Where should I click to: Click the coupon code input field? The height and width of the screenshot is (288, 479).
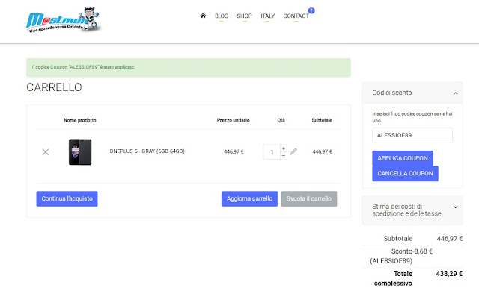[x=412, y=135]
